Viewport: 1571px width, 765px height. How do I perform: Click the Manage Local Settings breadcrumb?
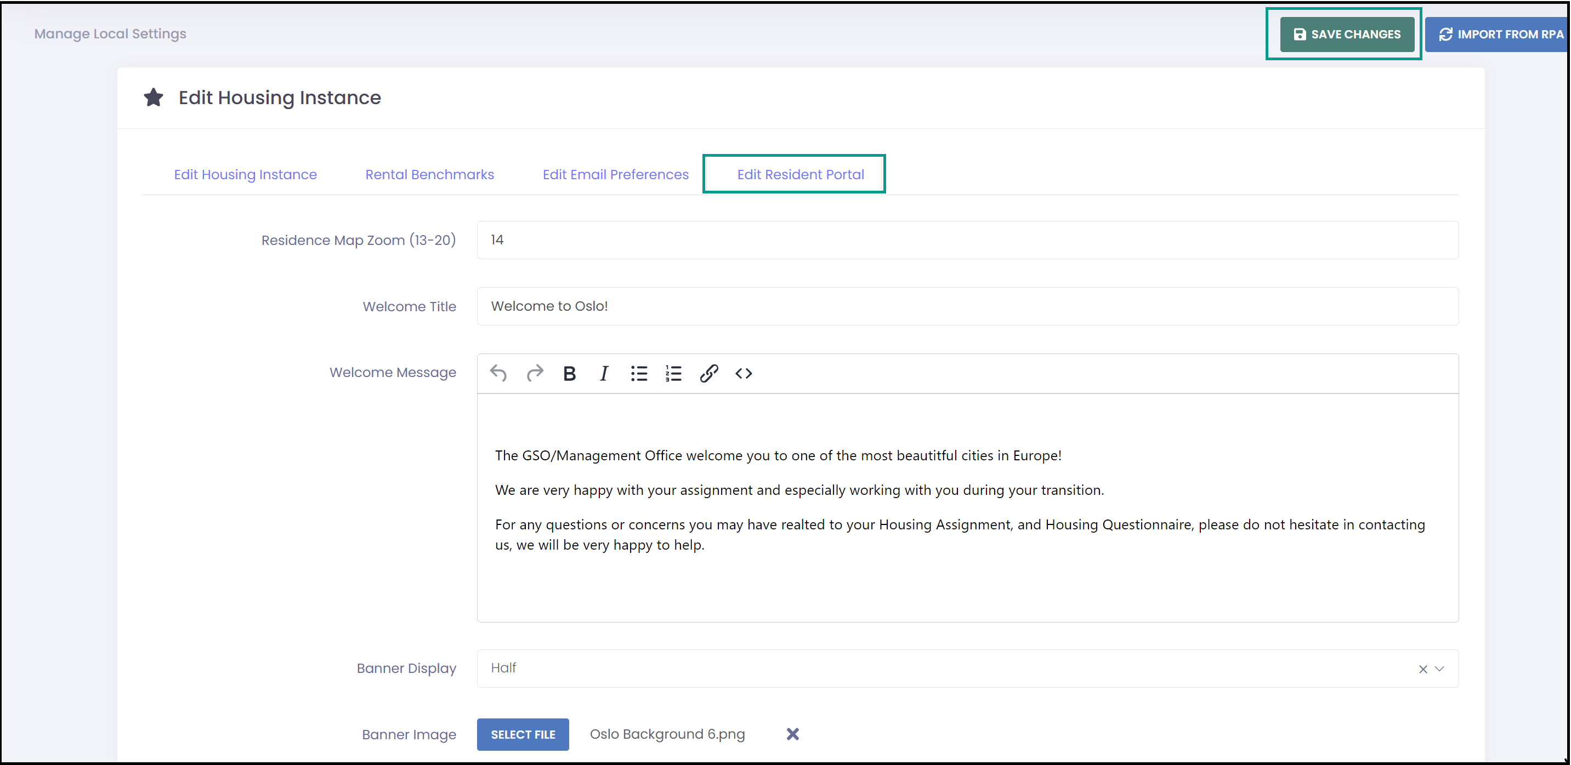click(110, 33)
